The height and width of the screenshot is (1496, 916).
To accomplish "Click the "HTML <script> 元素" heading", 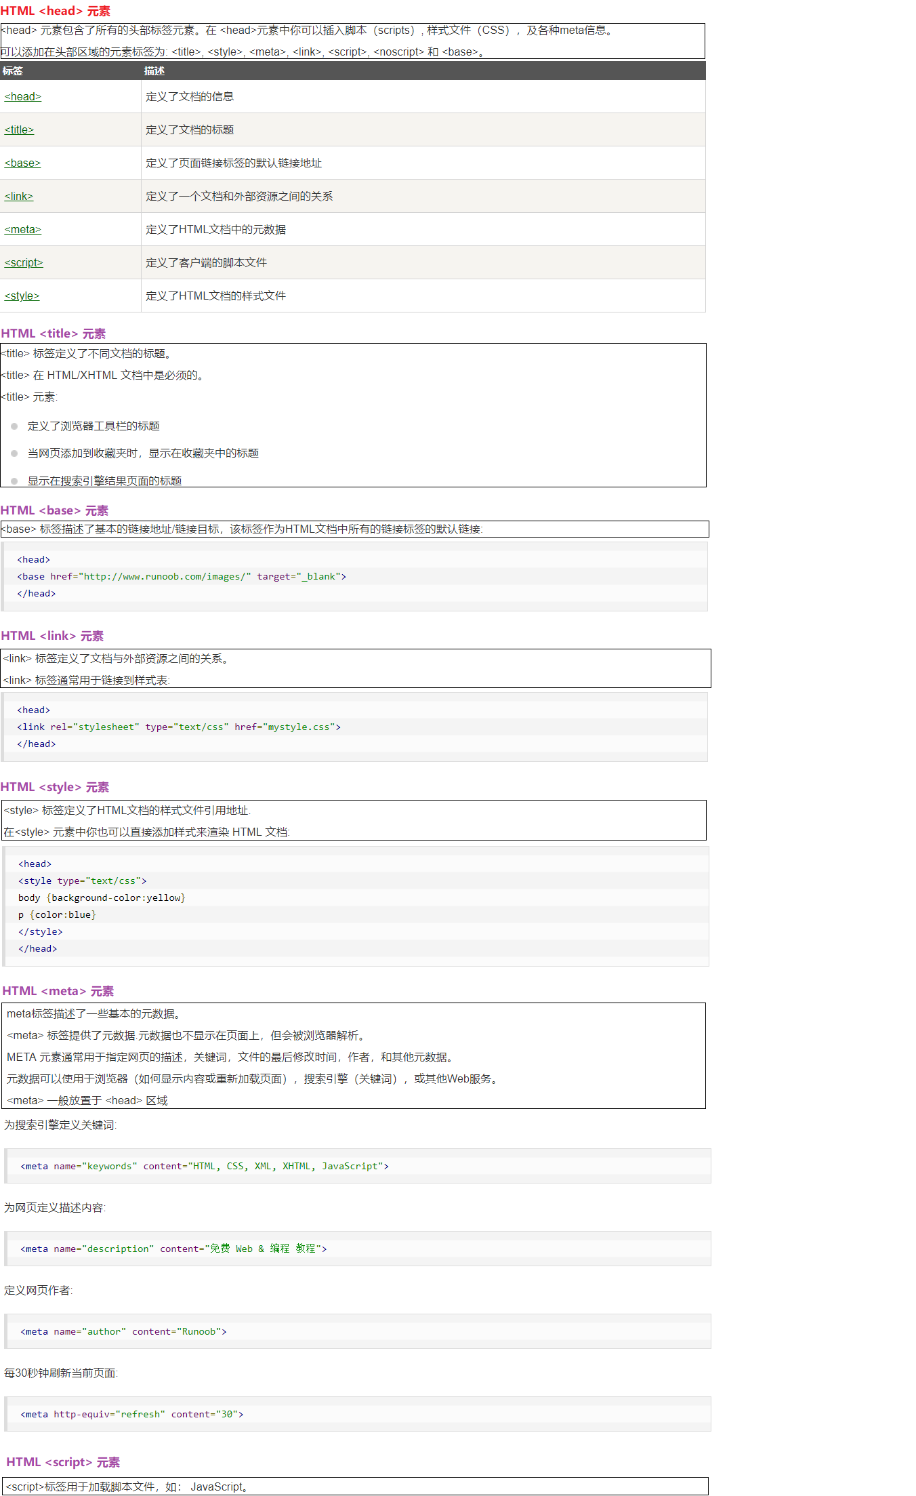I will pyautogui.click(x=63, y=1462).
